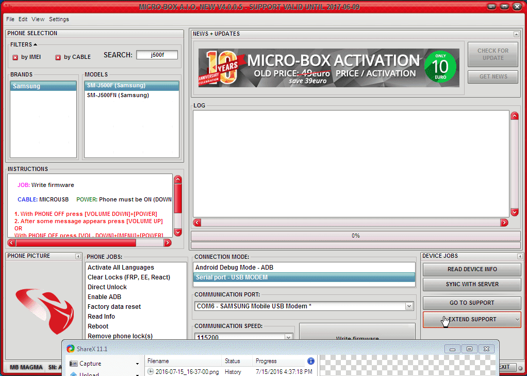
Task: Open the File menu
Action: point(10,19)
